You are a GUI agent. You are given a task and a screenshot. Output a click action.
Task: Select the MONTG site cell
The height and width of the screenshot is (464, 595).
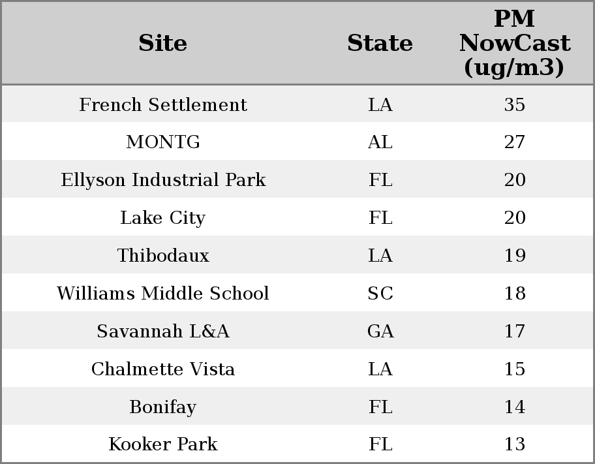coord(163,142)
